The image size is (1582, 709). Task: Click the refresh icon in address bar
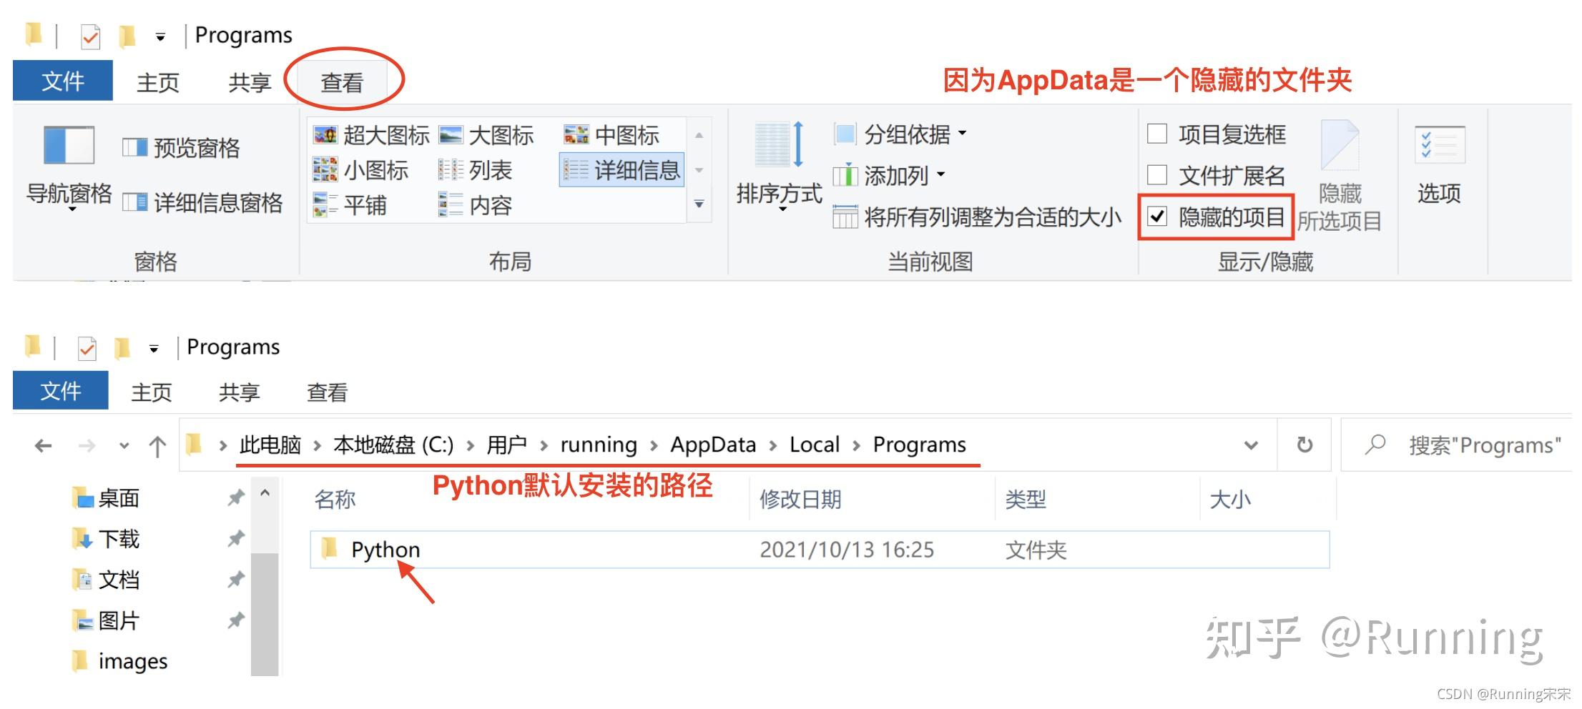1305,444
